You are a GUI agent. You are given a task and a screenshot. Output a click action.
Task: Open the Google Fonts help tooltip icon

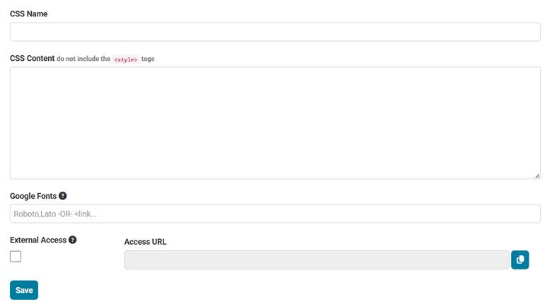[x=63, y=196]
